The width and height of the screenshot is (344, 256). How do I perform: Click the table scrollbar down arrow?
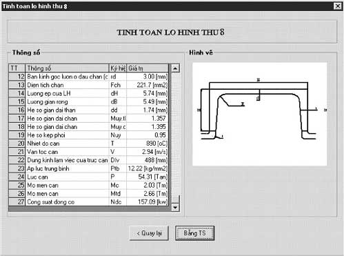[175, 207]
